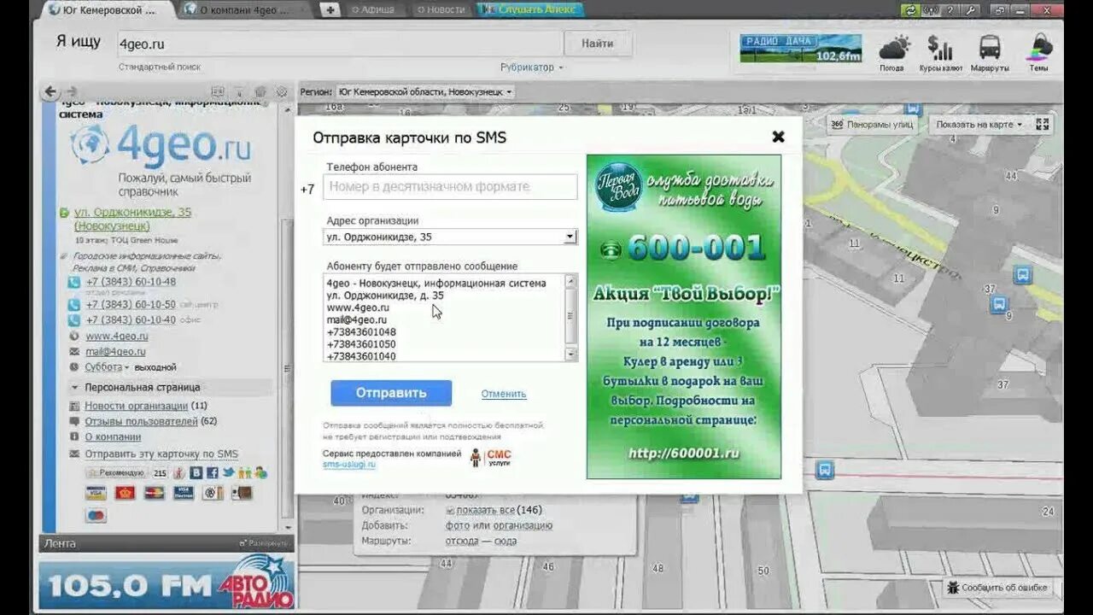Open www.4geo.ru link in sidebar
The image size is (1093, 615).
click(117, 337)
